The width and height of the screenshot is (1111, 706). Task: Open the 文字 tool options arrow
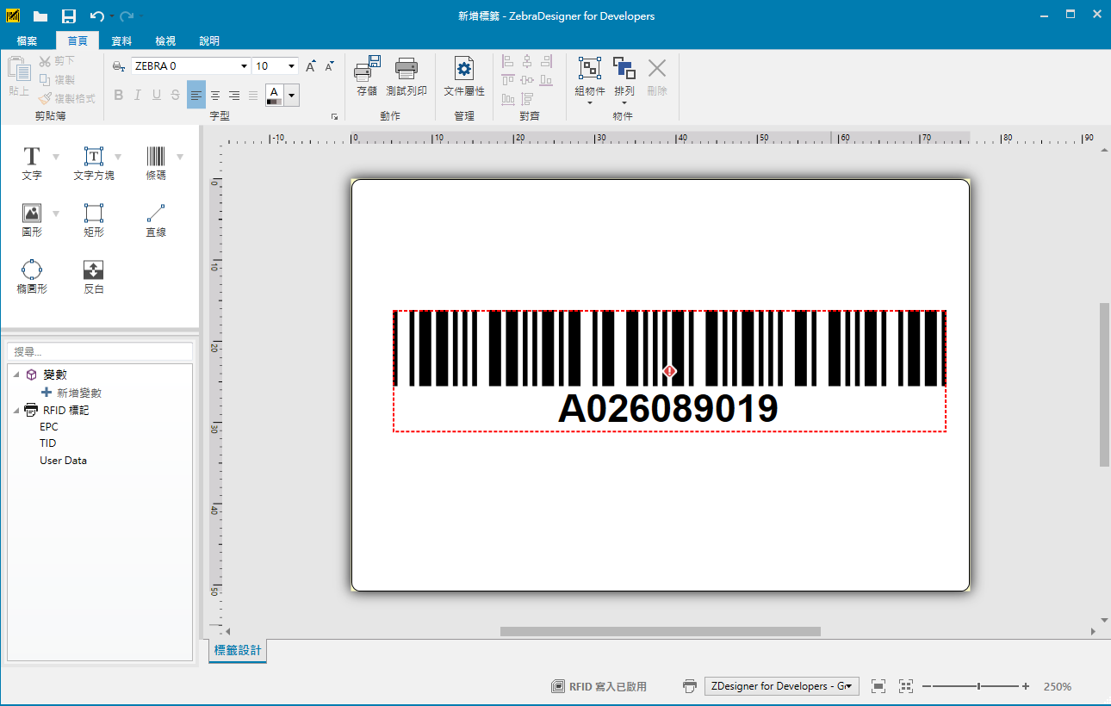click(x=56, y=157)
